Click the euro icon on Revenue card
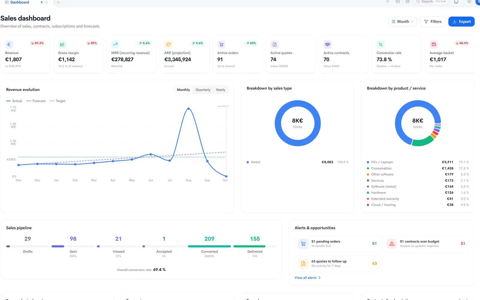Viewport: 480px width, 300px height. click(x=9, y=44)
